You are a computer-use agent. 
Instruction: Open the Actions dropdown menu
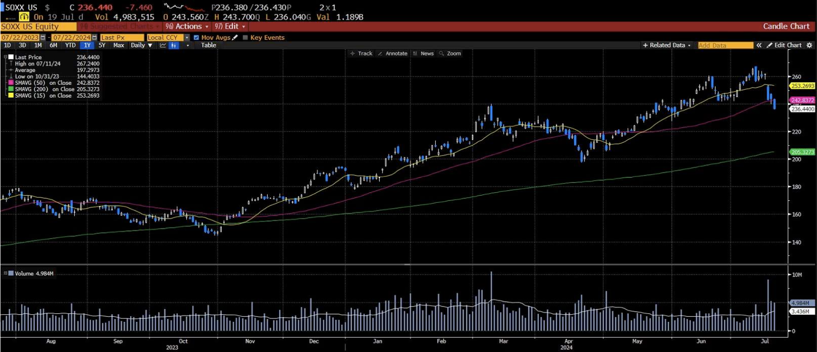point(187,26)
